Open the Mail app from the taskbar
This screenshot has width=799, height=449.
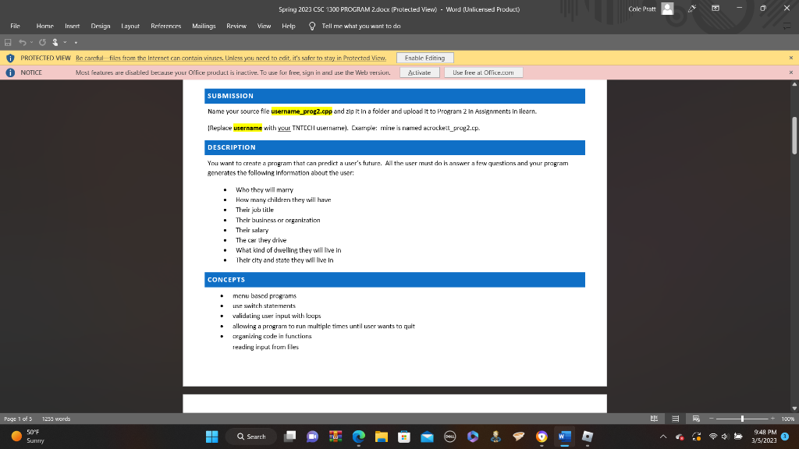[427, 437]
